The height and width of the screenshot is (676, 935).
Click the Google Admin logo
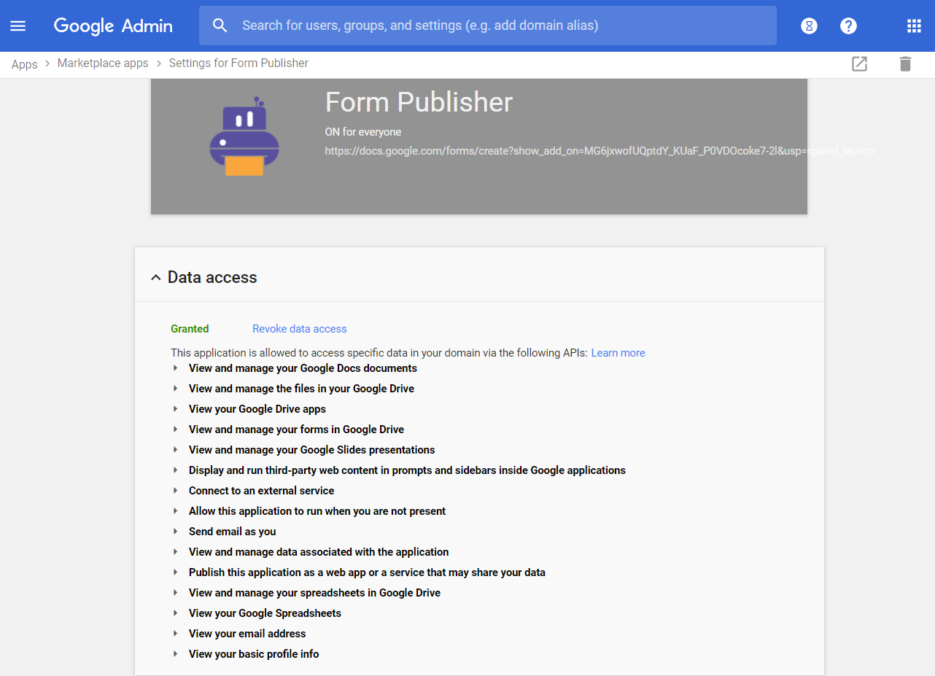coord(113,26)
